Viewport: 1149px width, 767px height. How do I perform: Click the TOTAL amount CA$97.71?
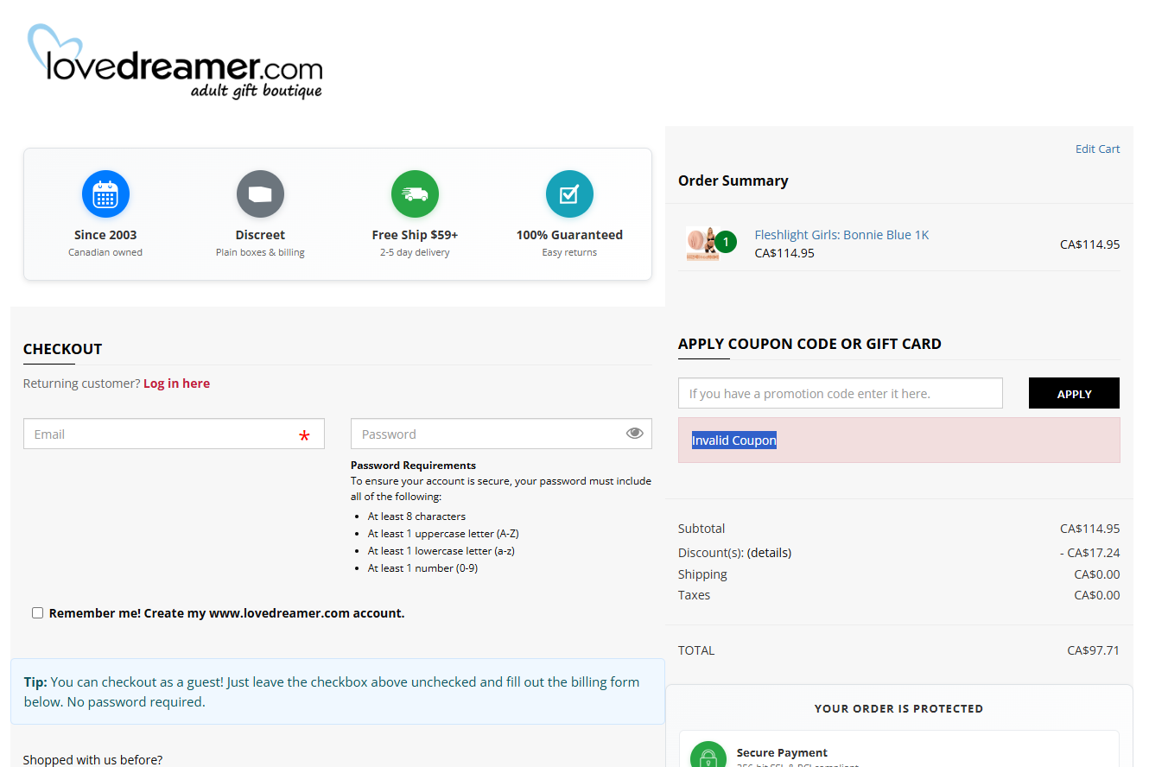(x=1093, y=650)
